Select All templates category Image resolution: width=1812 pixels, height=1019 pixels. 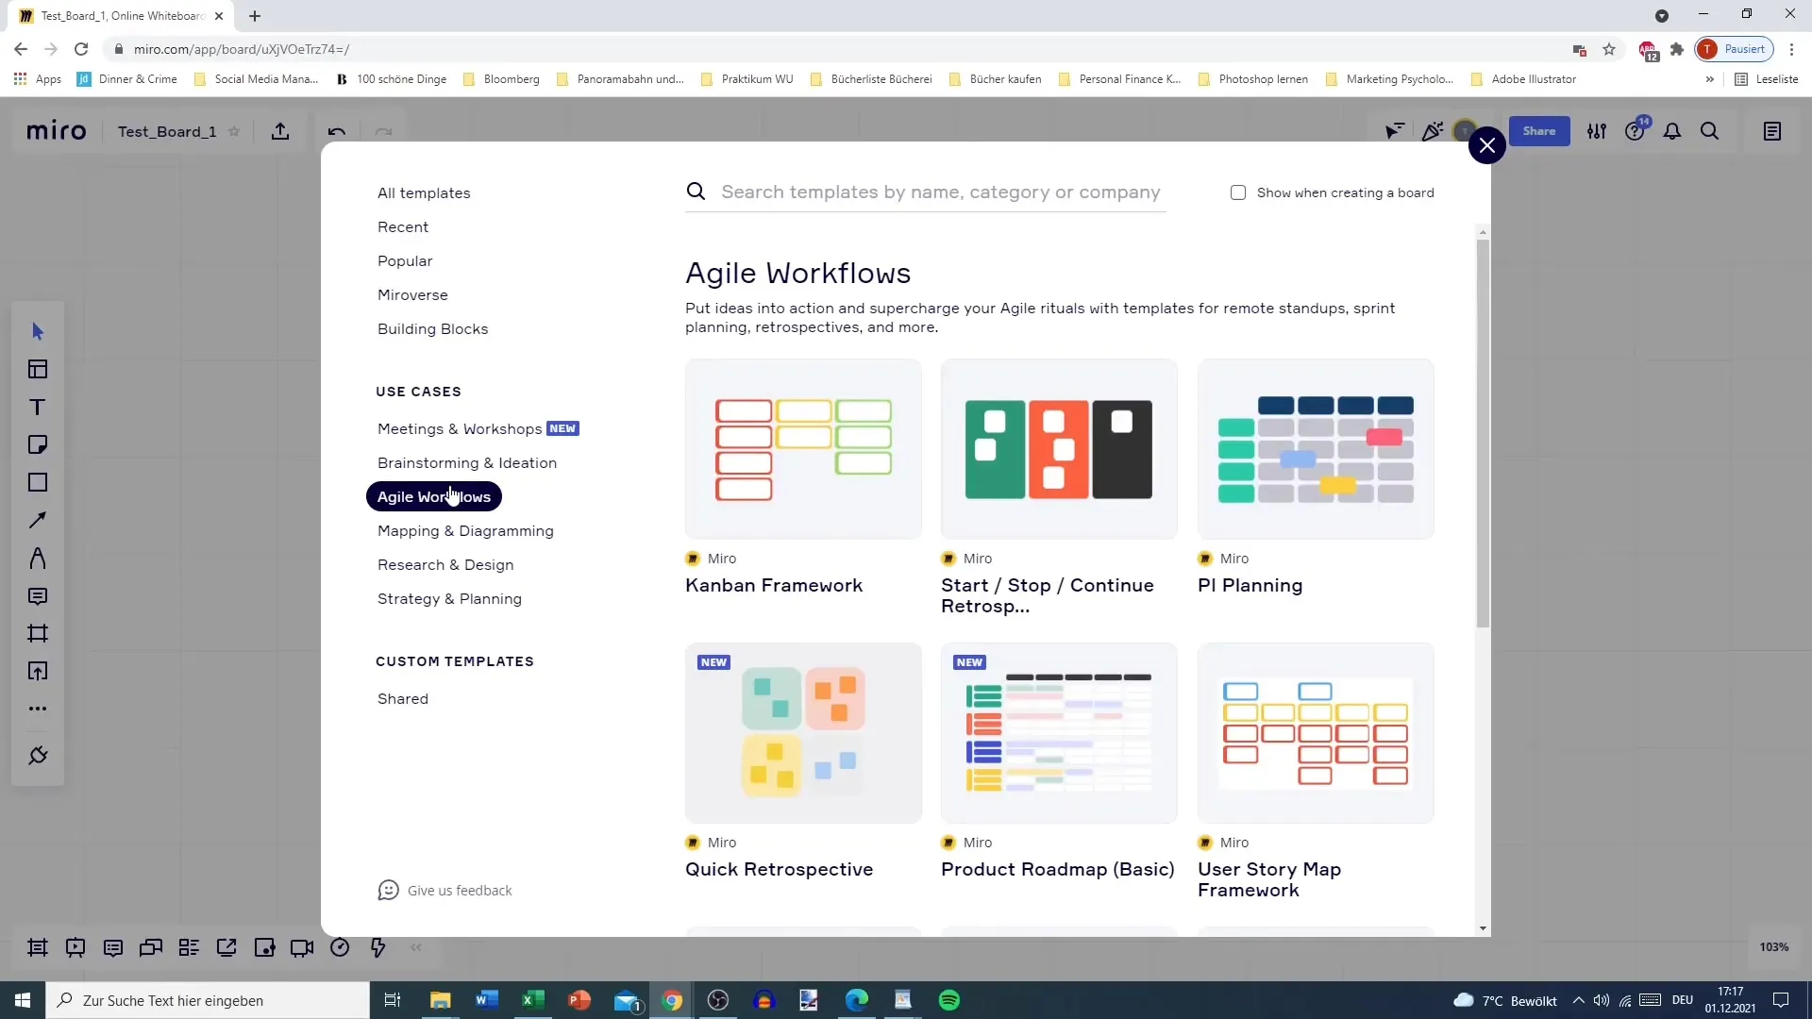pos(425,192)
